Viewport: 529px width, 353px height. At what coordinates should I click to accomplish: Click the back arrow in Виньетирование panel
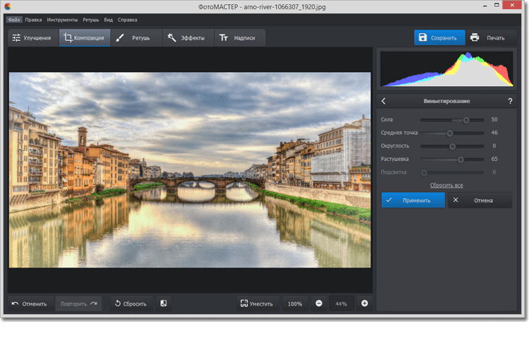384,101
